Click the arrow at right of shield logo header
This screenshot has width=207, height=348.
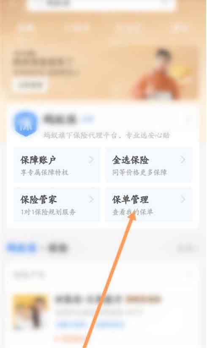189,120
